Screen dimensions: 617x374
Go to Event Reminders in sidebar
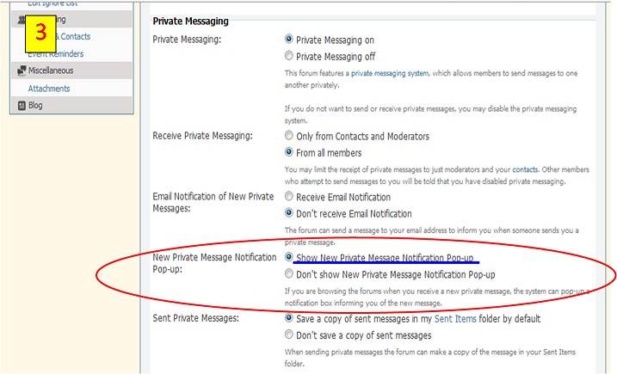(x=55, y=54)
